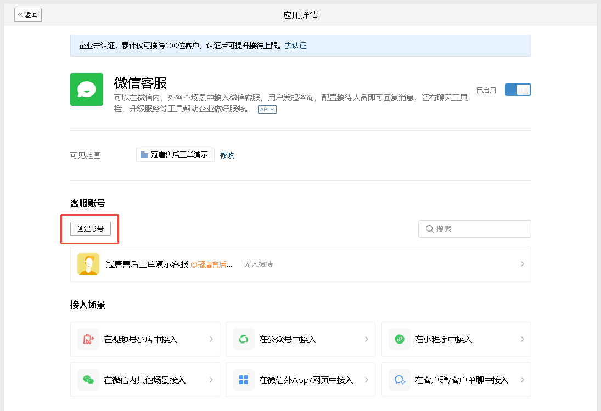Click the 应用详情 page title
The image size is (601, 411).
(301, 15)
